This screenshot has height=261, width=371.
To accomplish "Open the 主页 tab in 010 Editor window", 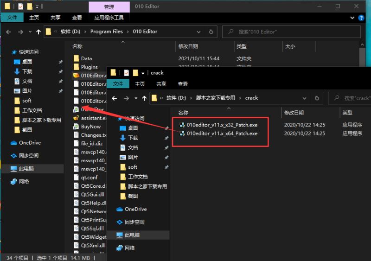I will pyautogui.click(x=34, y=18).
